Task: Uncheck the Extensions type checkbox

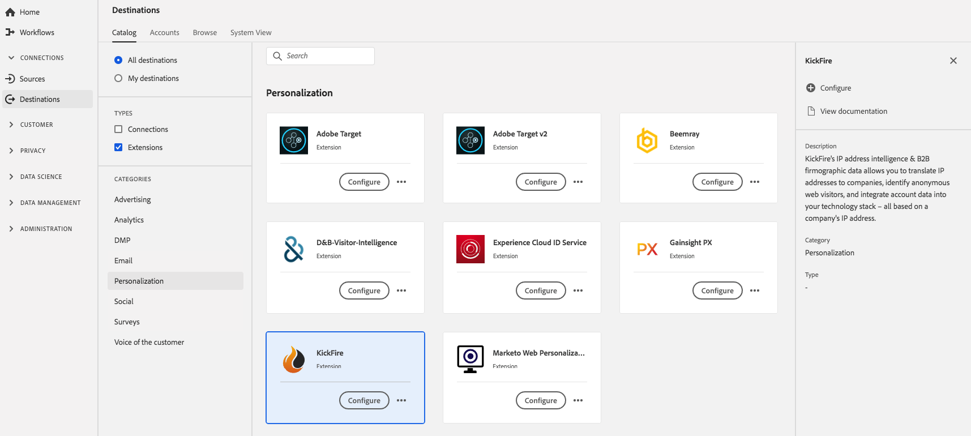Action: 118,147
